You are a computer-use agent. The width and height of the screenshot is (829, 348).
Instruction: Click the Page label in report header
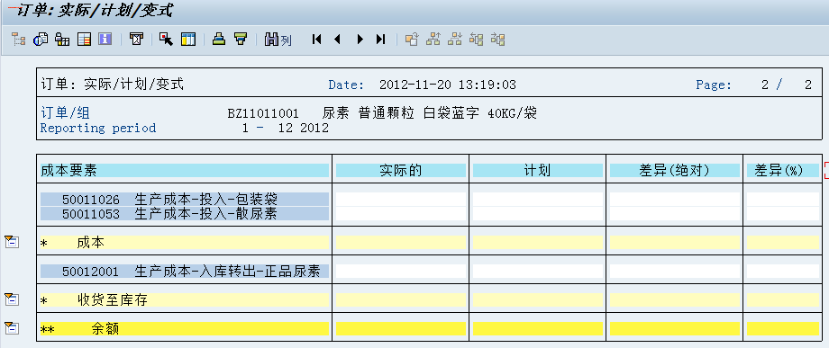[x=714, y=85]
